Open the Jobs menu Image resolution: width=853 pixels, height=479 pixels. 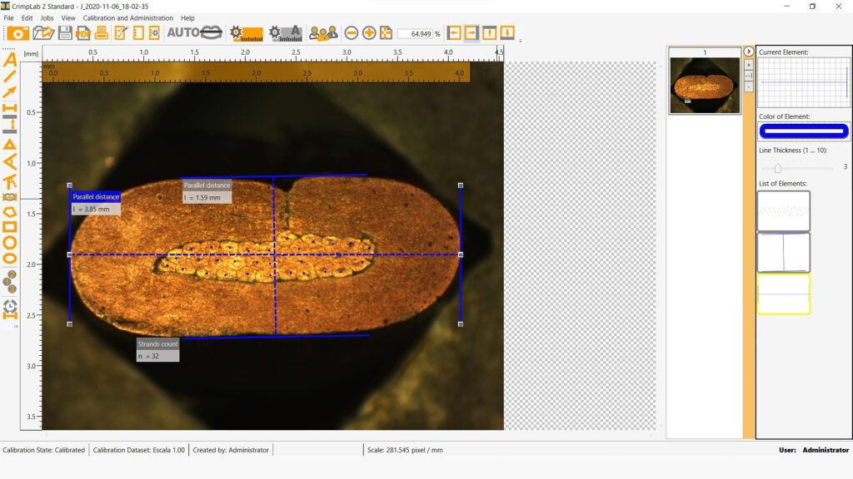(47, 17)
